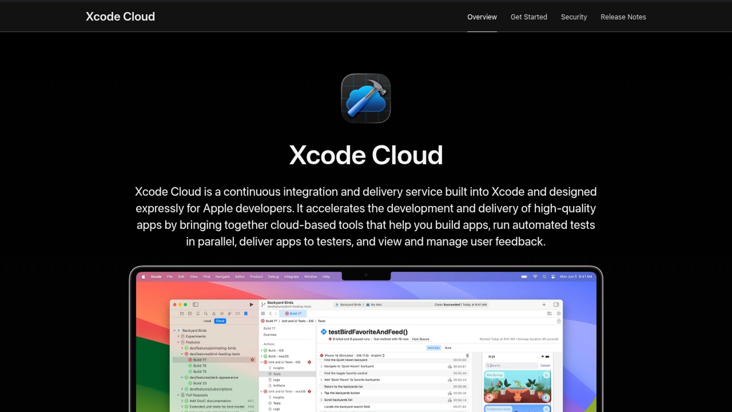Click the Xcode Cloud hammer app icon
The height and width of the screenshot is (412, 732).
366,98
